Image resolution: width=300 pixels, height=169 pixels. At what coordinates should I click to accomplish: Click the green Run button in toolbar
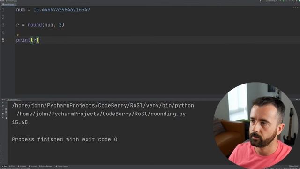280,1
